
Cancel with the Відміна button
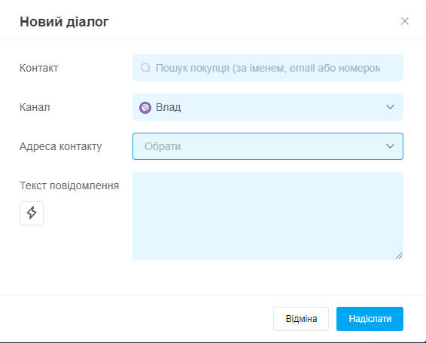301,319
